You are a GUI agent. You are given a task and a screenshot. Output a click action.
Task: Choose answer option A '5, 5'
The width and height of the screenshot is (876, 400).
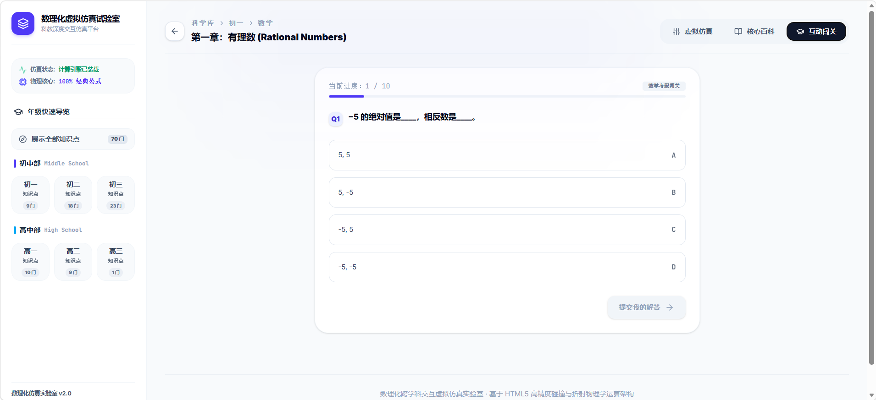tap(507, 155)
